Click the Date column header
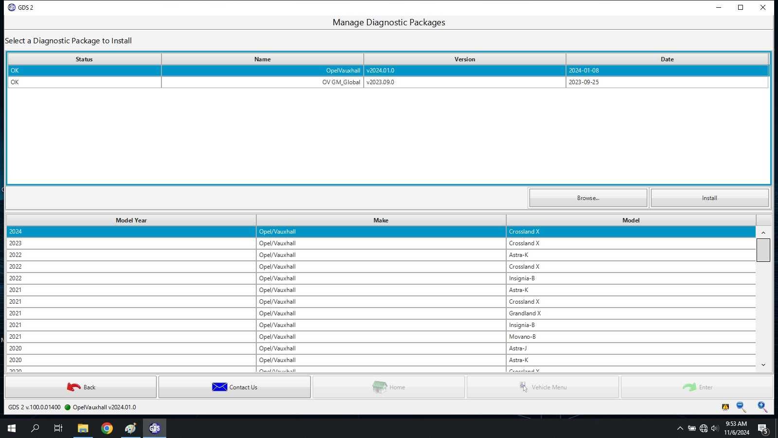 [667, 59]
